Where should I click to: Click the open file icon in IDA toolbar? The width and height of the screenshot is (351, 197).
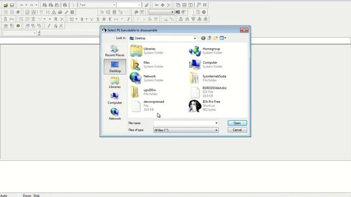[5, 5]
